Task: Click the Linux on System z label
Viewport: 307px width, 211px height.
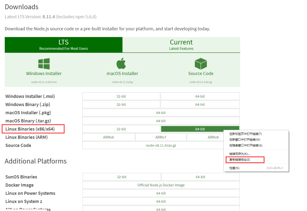Action: pos(24,201)
